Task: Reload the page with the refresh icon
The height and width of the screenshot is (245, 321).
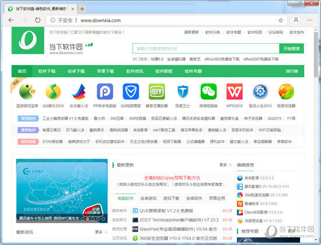Action: coord(38,20)
